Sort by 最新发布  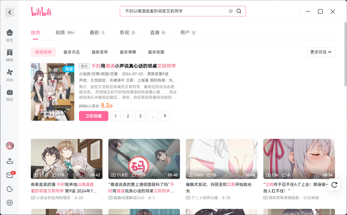(x=100, y=52)
